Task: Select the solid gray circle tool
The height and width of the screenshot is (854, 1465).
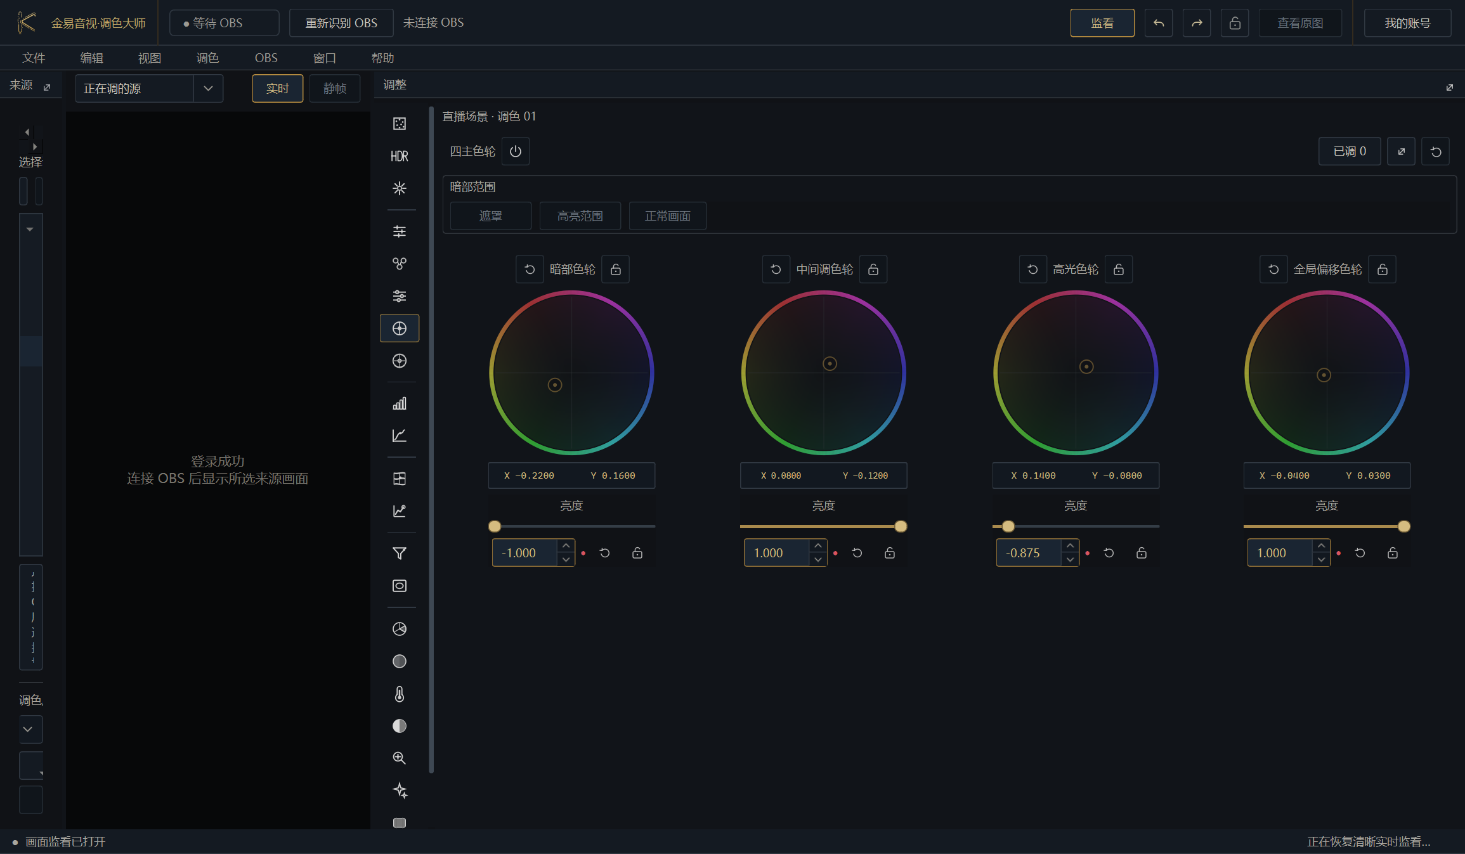Action: tap(400, 661)
